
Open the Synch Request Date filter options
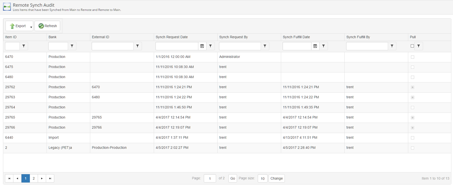click(x=210, y=46)
